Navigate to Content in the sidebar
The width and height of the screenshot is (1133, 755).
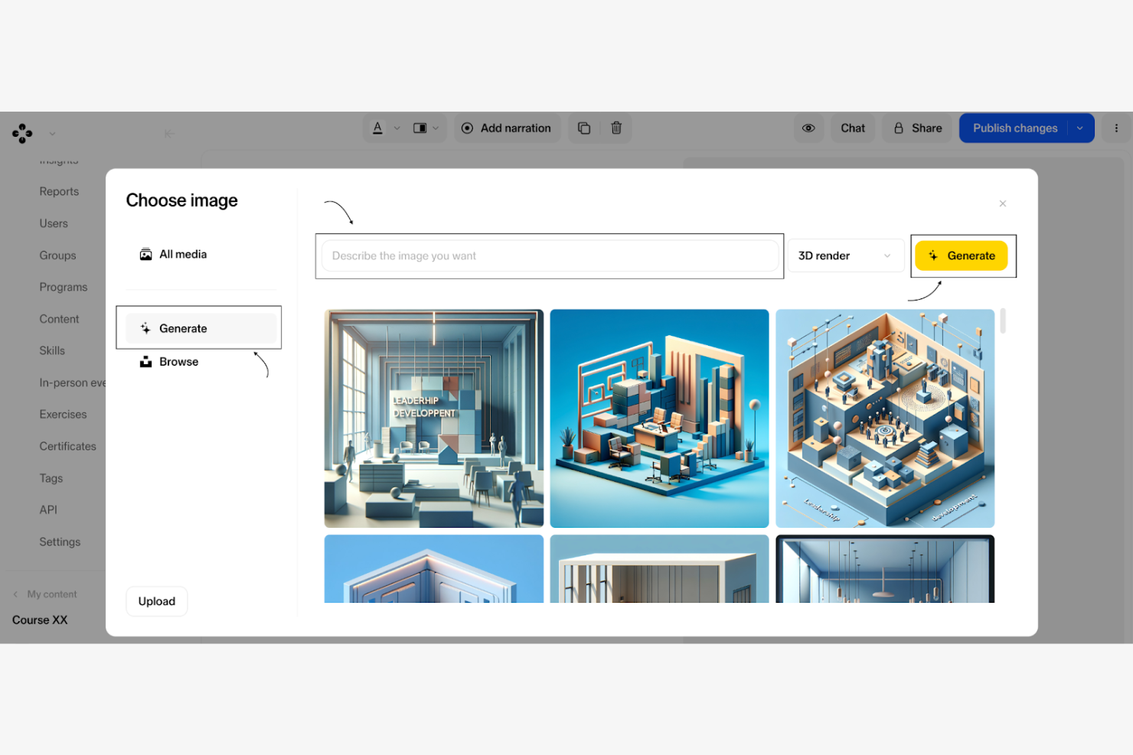click(59, 319)
